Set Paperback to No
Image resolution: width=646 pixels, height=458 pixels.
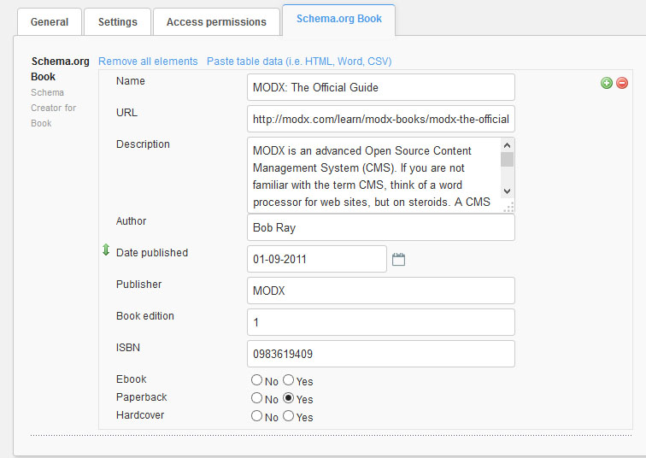pos(256,398)
